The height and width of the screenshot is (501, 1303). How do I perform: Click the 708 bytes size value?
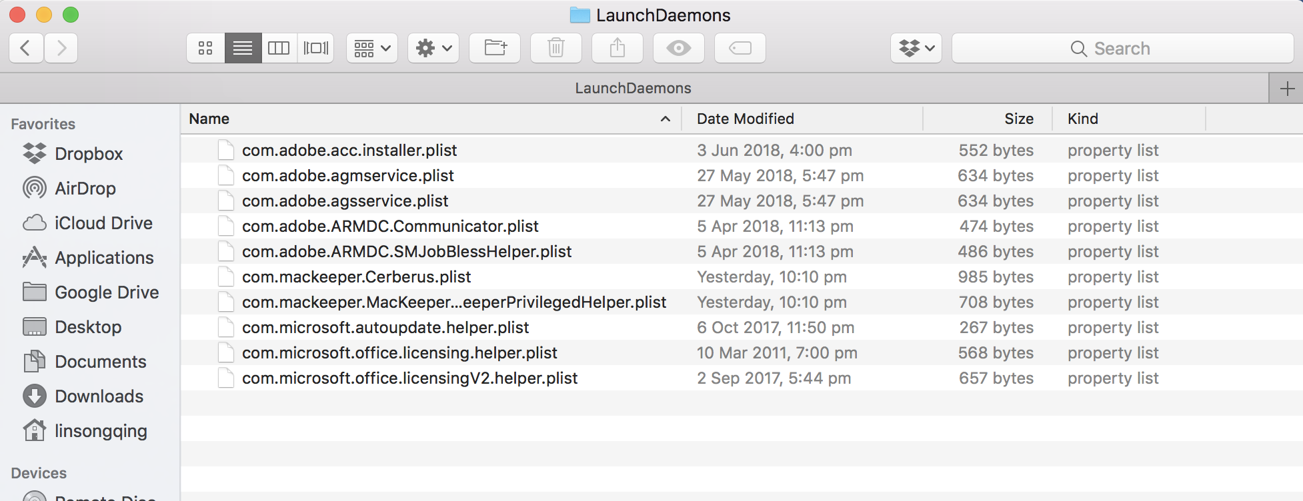[x=996, y=302]
